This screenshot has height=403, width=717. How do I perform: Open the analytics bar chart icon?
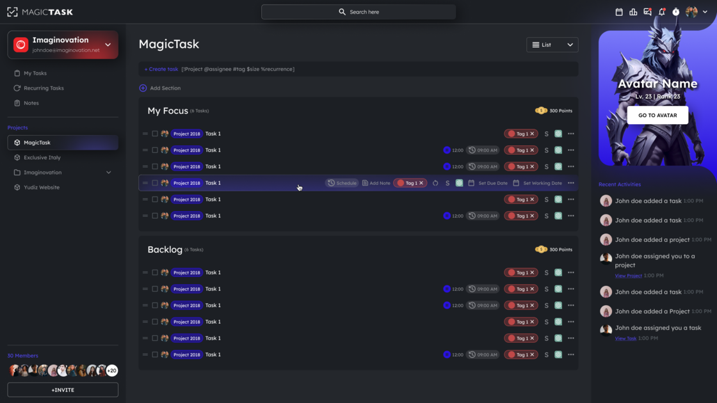point(633,12)
